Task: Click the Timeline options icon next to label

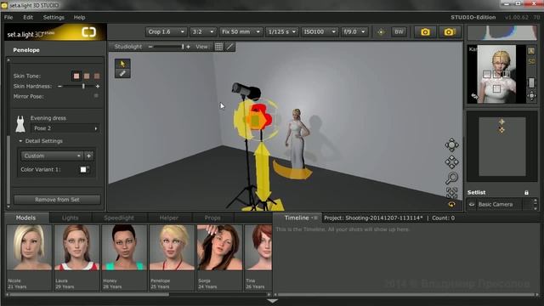Action: [x=314, y=218]
